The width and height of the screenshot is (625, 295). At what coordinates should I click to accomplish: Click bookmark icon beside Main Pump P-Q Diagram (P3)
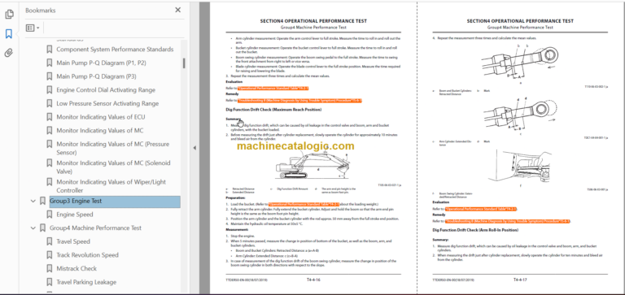(50, 76)
